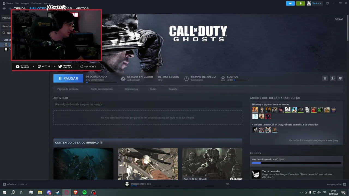Open Spotify from the taskbar

click(85, 192)
